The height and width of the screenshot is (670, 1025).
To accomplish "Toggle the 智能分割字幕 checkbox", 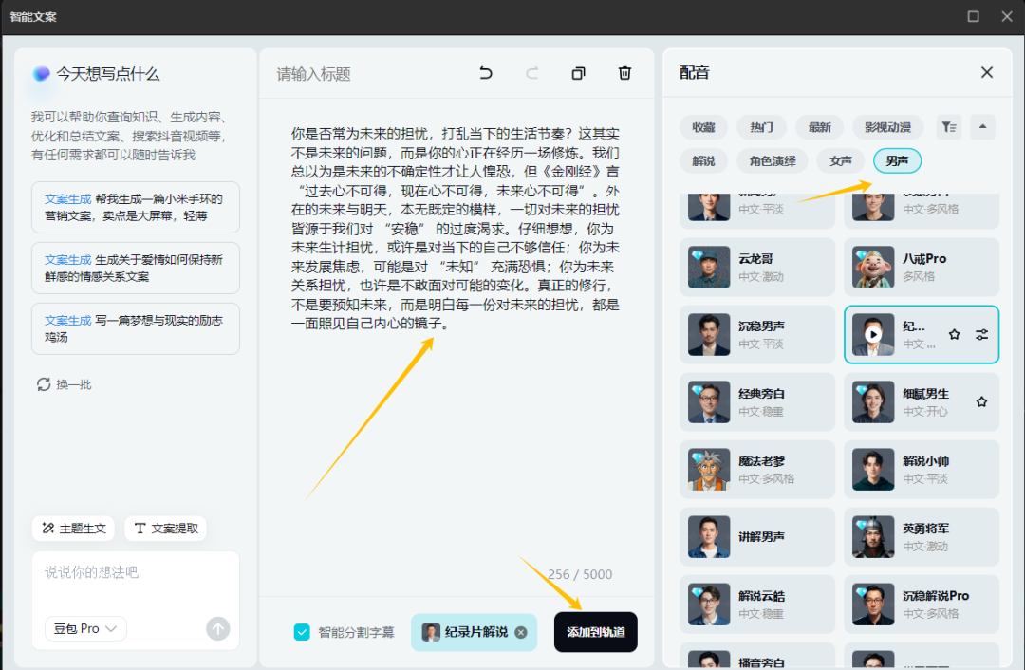I will click(x=302, y=632).
